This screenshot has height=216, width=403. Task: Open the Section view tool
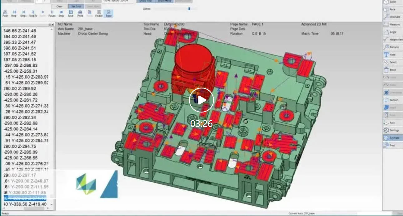pyautogui.click(x=392, y=100)
